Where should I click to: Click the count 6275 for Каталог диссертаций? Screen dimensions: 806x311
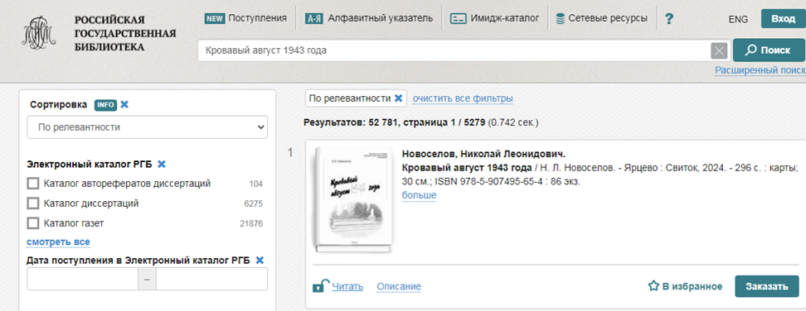click(x=254, y=203)
